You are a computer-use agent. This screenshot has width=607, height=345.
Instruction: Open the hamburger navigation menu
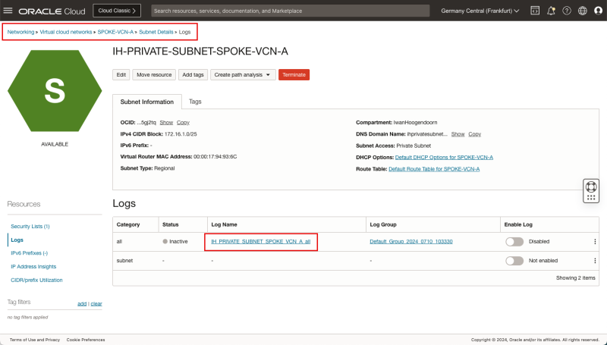tap(9, 11)
